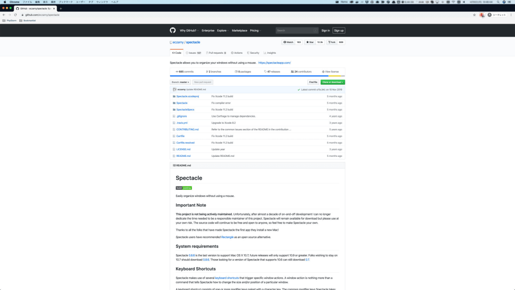
Task: View the 685 commits link
Action: point(185,72)
